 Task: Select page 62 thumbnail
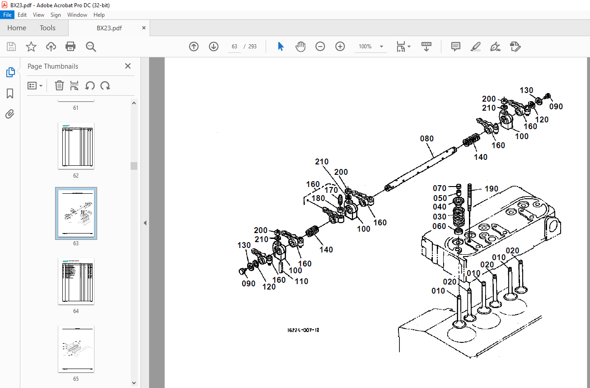click(76, 146)
